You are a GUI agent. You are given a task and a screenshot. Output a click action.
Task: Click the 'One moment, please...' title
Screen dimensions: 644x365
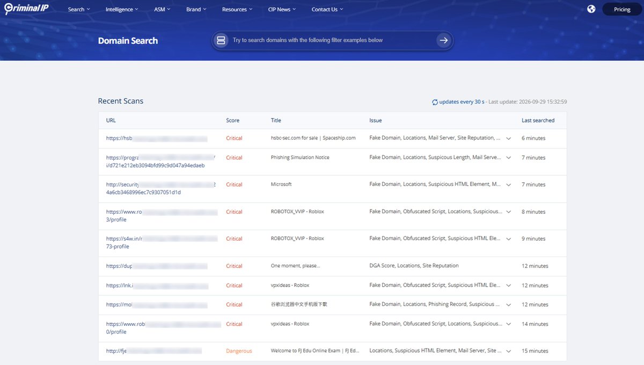click(296, 266)
